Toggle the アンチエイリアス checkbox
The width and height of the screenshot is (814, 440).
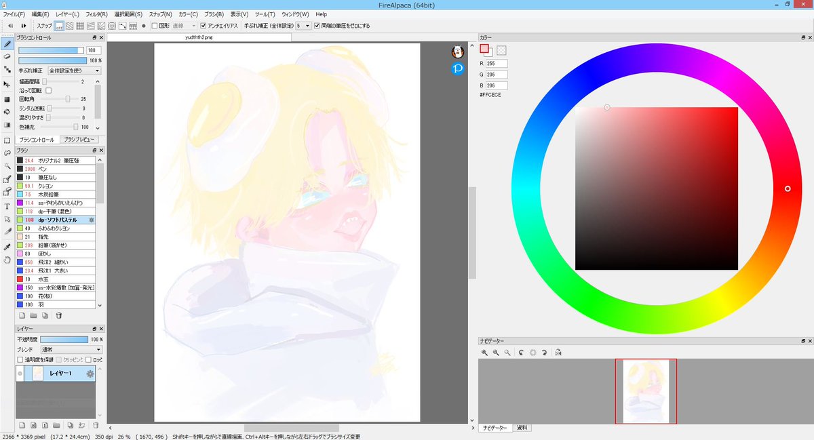coord(203,26)
